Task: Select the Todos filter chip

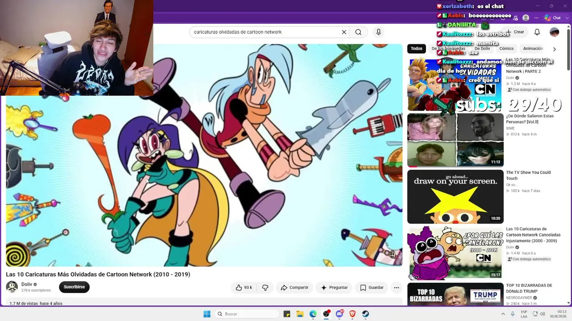Action: pos(416,49)
